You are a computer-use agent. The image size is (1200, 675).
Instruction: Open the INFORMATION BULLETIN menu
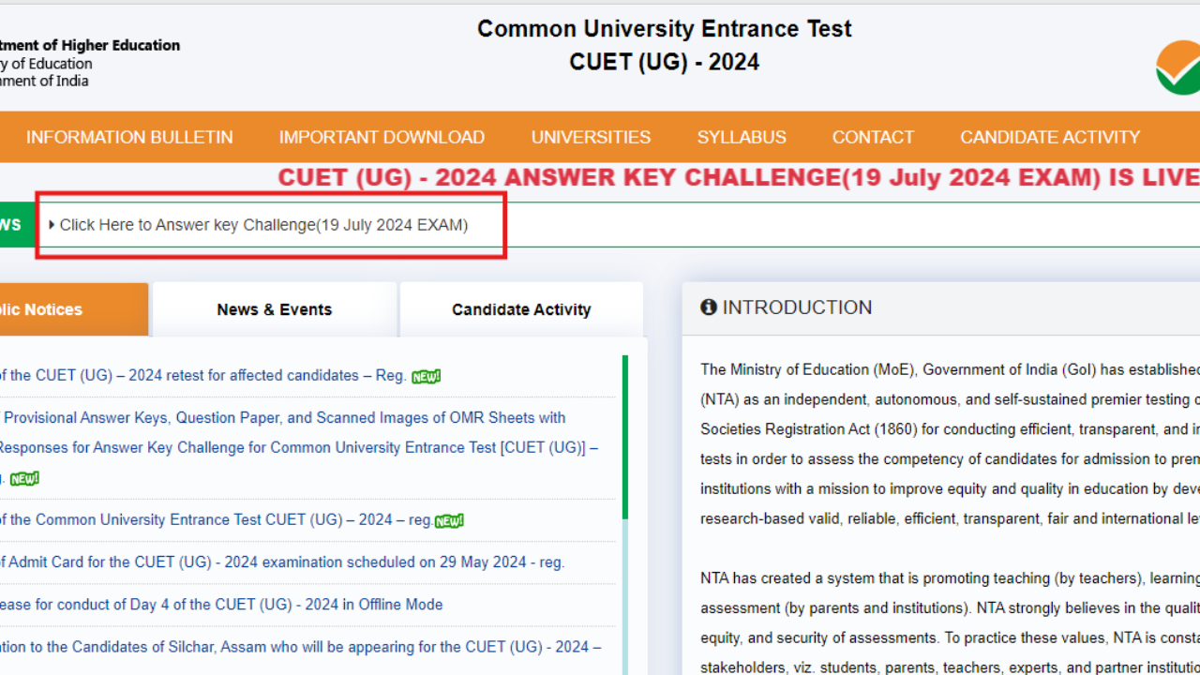tap(129, 137)
